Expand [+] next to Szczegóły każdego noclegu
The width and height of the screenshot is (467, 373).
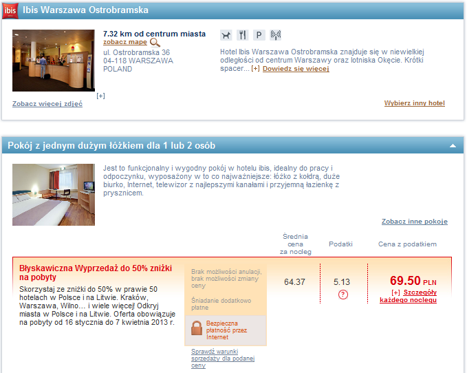click(396, 292)
